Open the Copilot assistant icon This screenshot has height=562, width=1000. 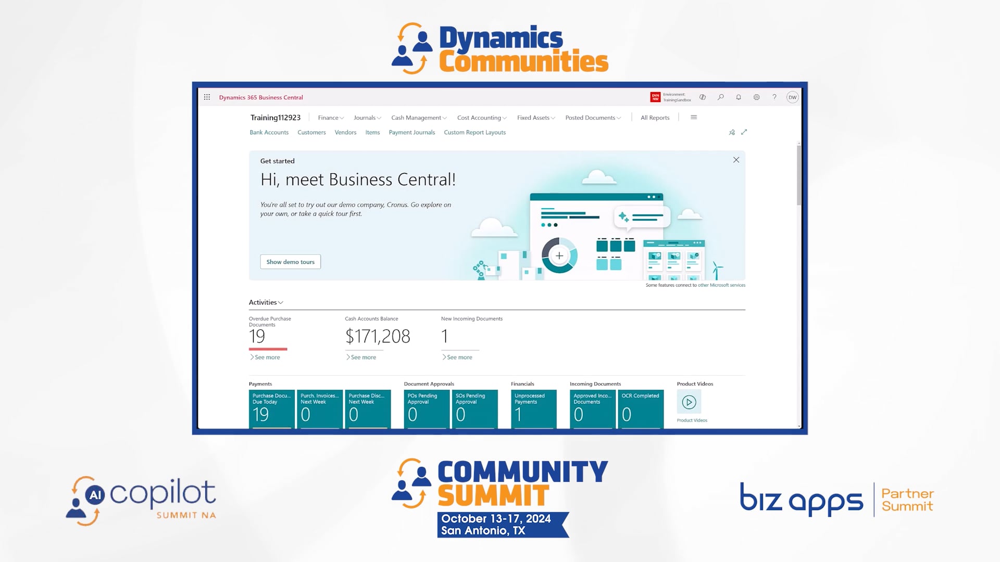pos(703,97)
